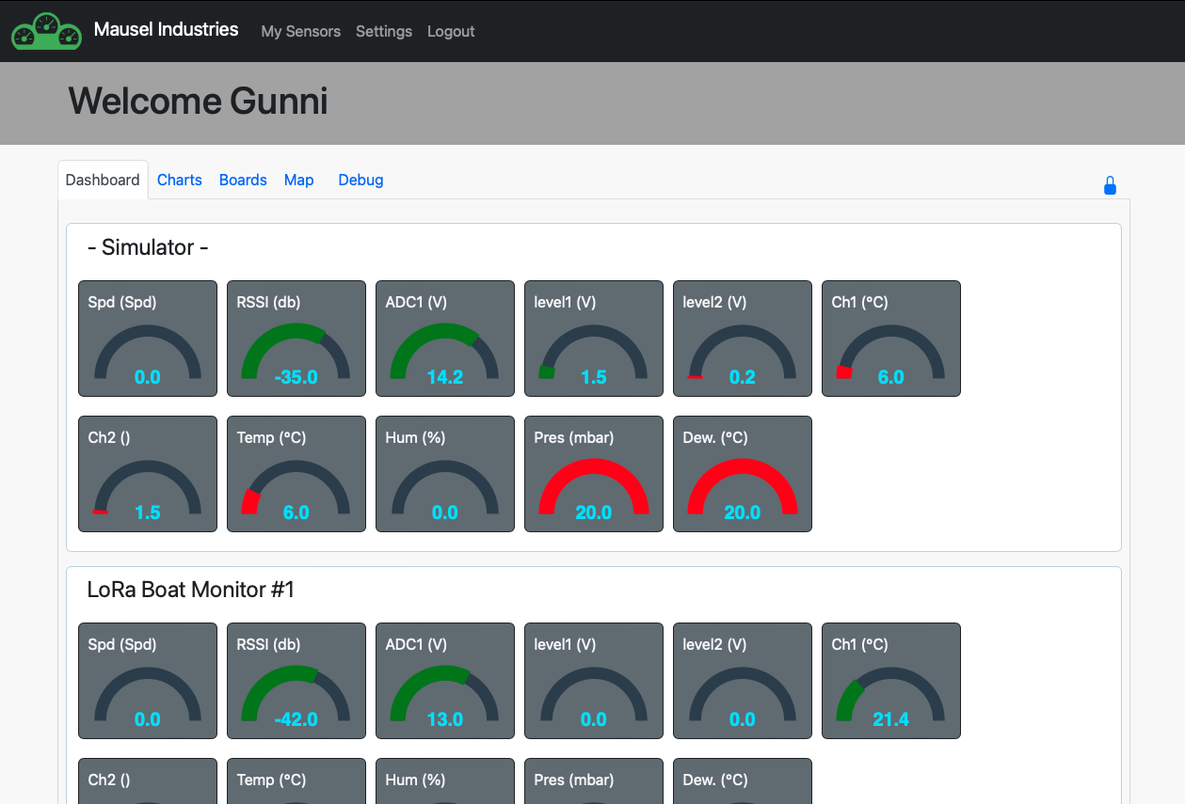Click the Ch1 gauge on LoRa Boat Monitor
This screenshot has width=1185, height=804.
(890, 680)
